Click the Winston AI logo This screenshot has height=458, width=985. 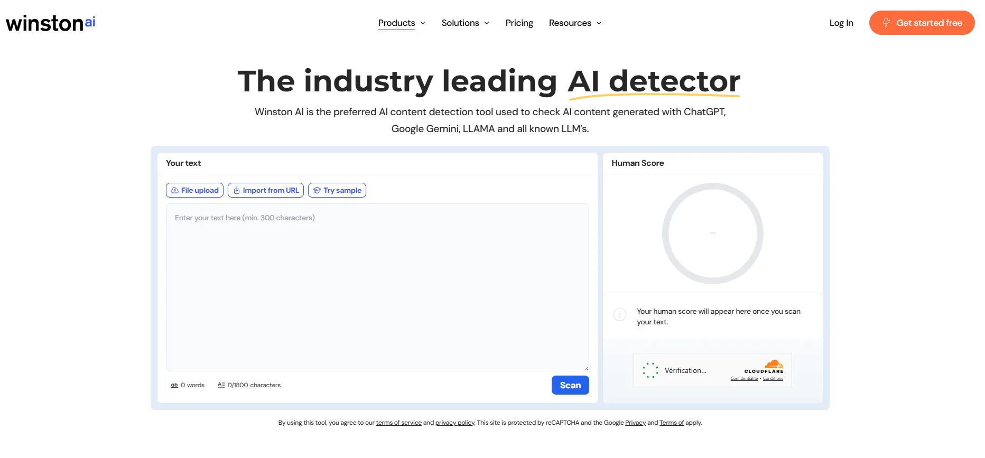(51, 23)
